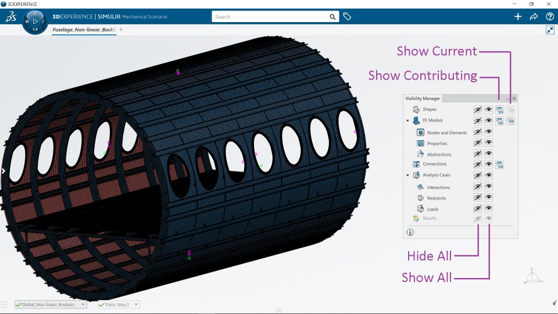This screenshot has height=314, width=558.
Task: Click the FE Models row icon
Action: [x=416, y=120]
